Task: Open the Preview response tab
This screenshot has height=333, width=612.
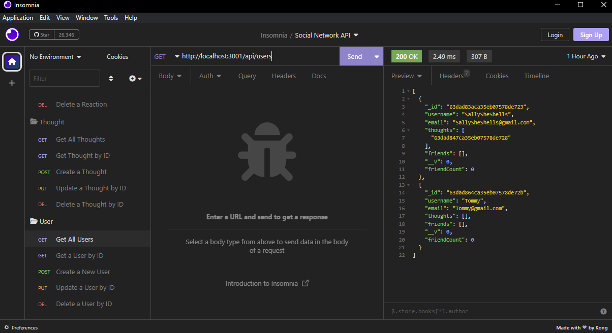Action: coord(407,76)
